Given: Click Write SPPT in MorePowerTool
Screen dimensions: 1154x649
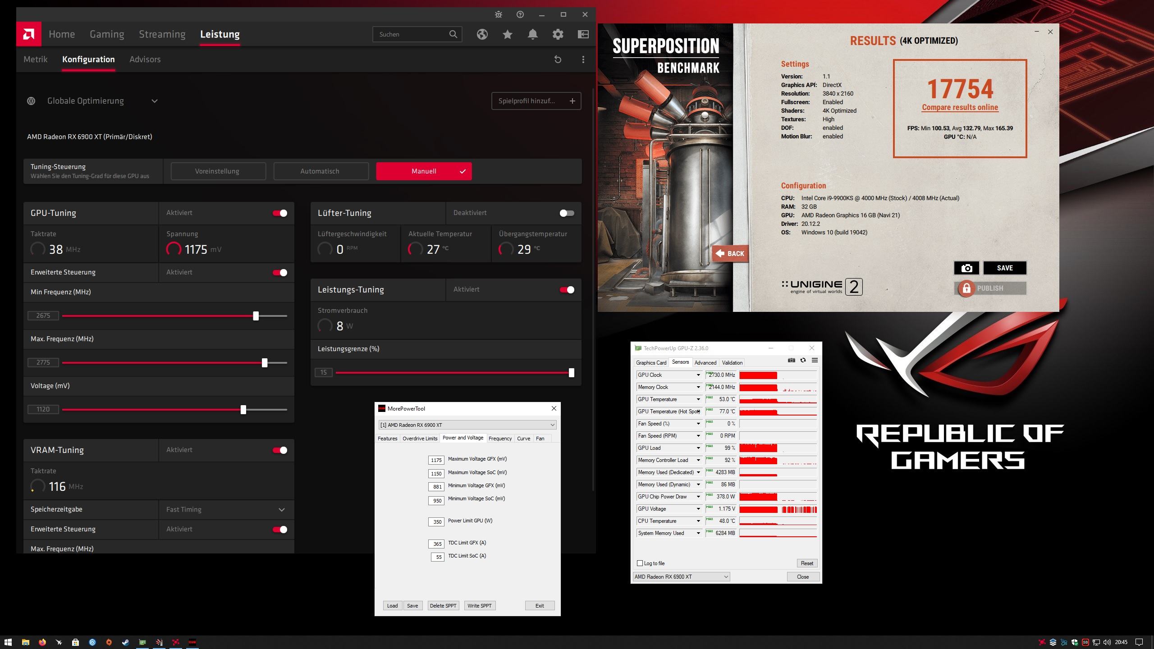Looking at the screenshot, I should 480,606.
